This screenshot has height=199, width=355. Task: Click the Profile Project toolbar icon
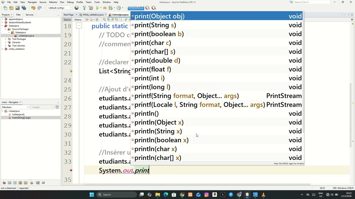(119, 8)
